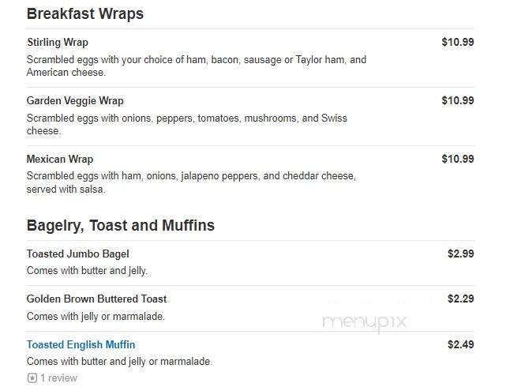Screen dimensions: 506x387
Task: Click the Toasted Jumbo Bagel item name
Action: coord(78,254)
